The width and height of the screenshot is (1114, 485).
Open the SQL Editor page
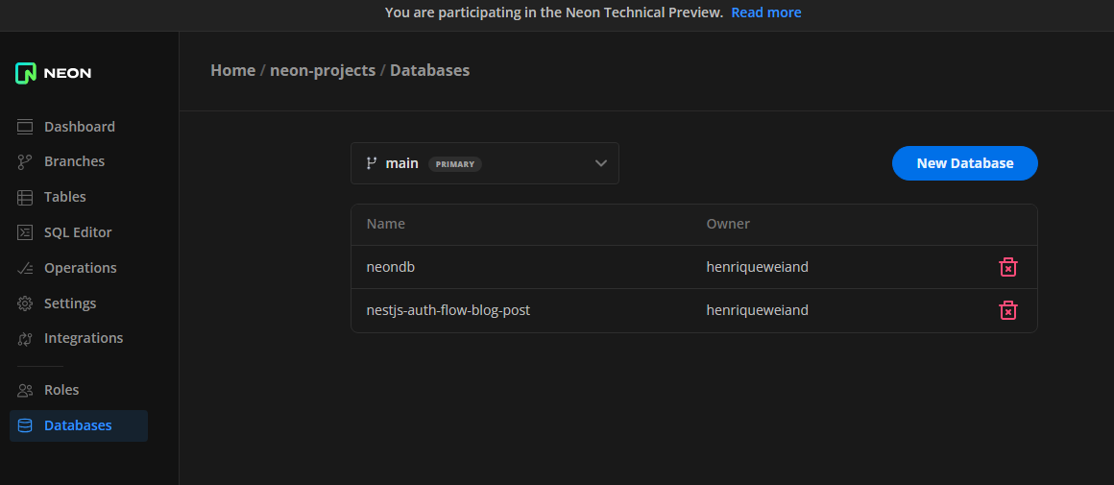tap(79, 232)
